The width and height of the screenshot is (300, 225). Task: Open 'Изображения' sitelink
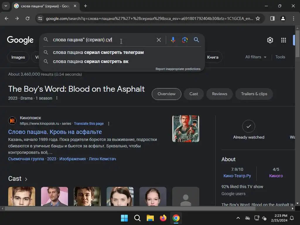pyautogui.click(x=73, y=159)
